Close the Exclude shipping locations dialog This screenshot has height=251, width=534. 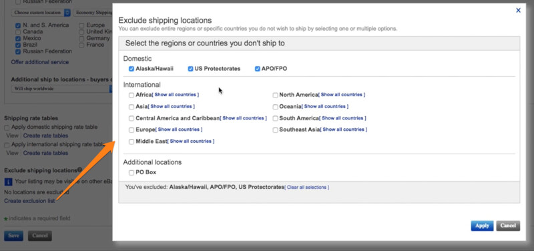(x=518, y=11)
